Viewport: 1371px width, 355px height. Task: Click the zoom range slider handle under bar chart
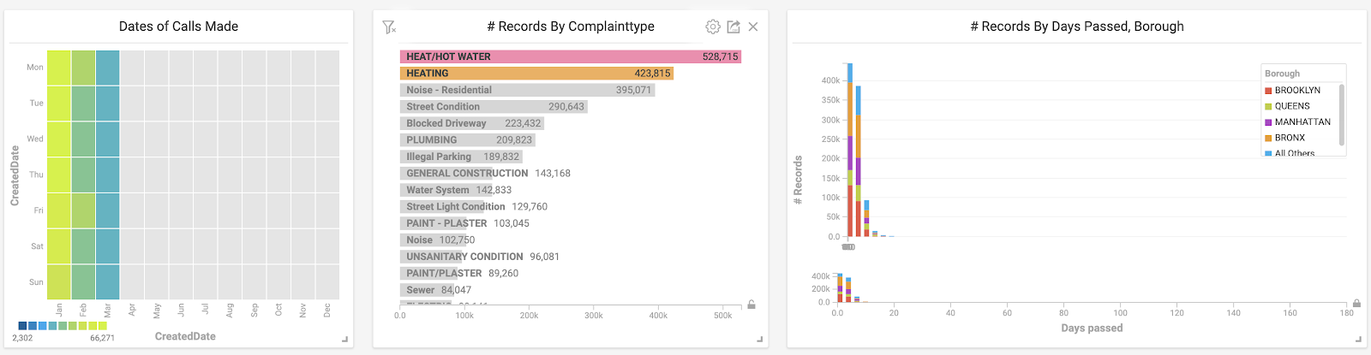pyautogui.click(x=848, y=247)
